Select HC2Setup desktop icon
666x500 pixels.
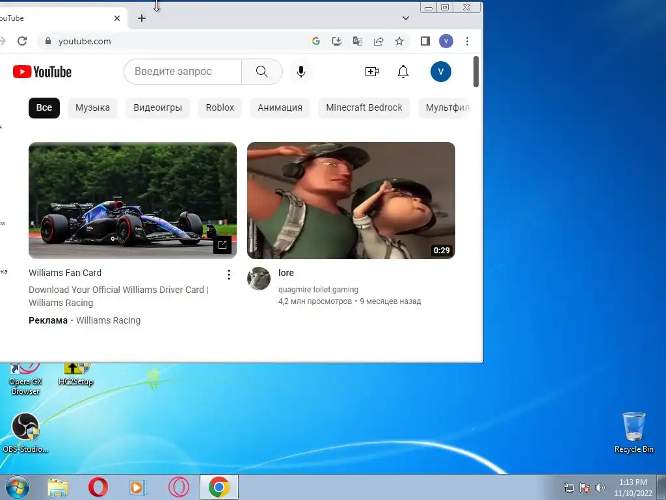tap(75, 374)
